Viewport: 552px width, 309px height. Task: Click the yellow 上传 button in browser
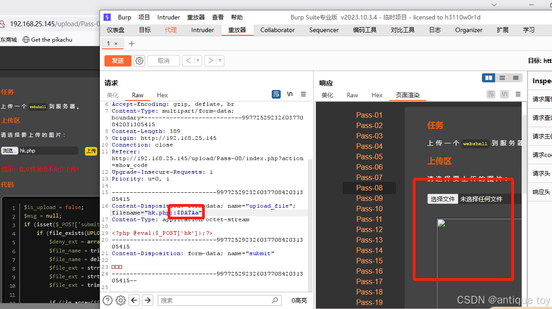point(91,151)
